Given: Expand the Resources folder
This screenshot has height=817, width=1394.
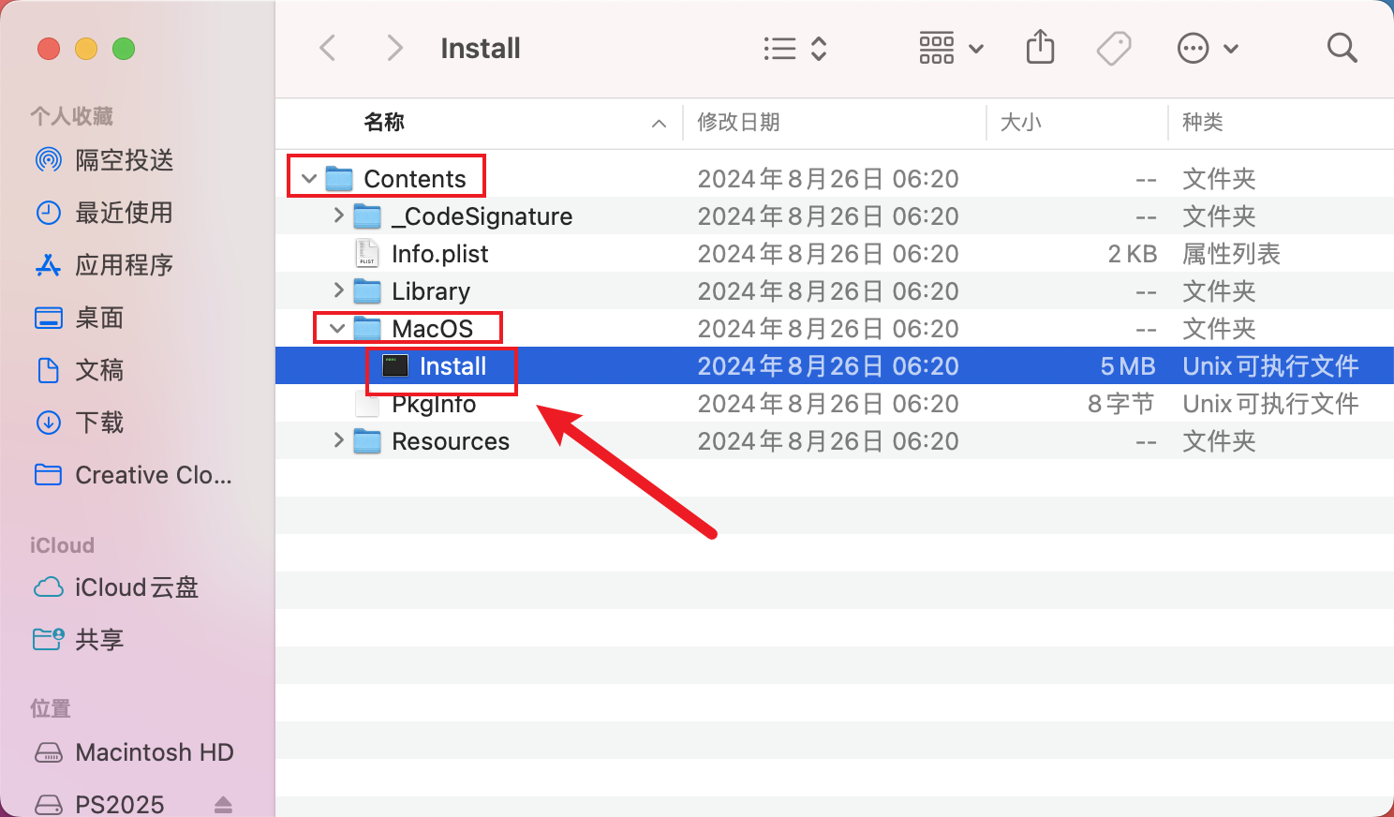Looking at the screenshot, I should click(x=338, y=440).
